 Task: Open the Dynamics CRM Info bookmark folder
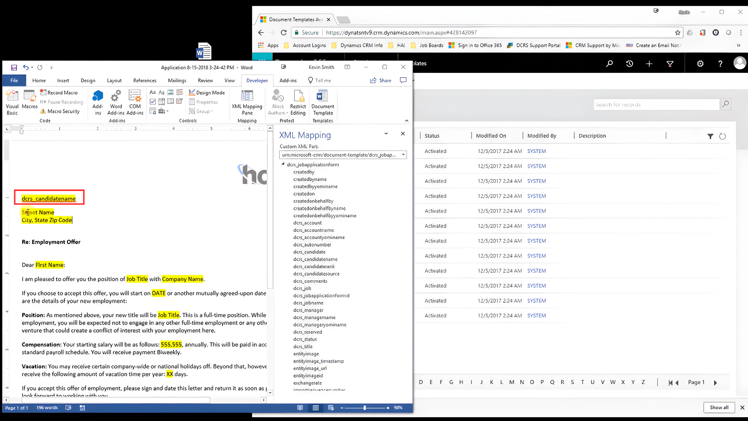(x=357, y=45)
